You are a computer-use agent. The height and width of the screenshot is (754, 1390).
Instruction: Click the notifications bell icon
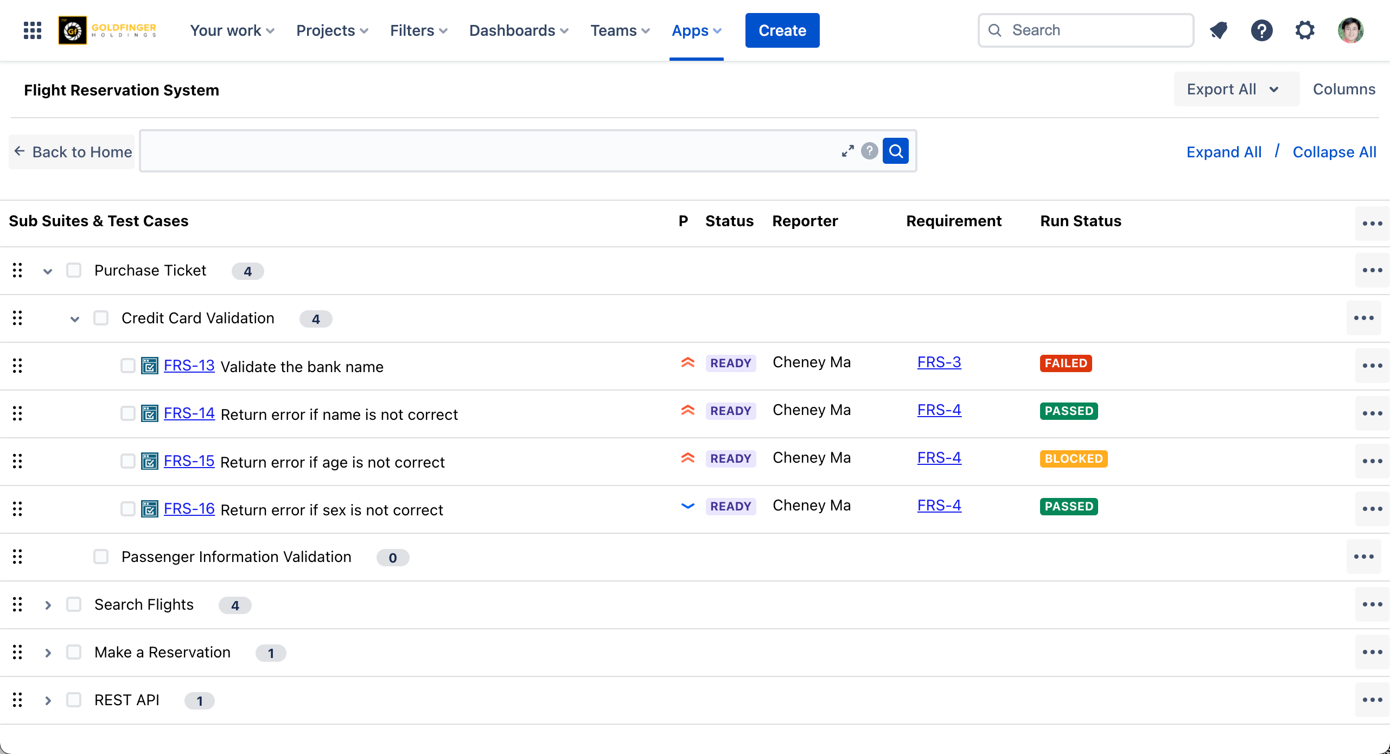1219,30
